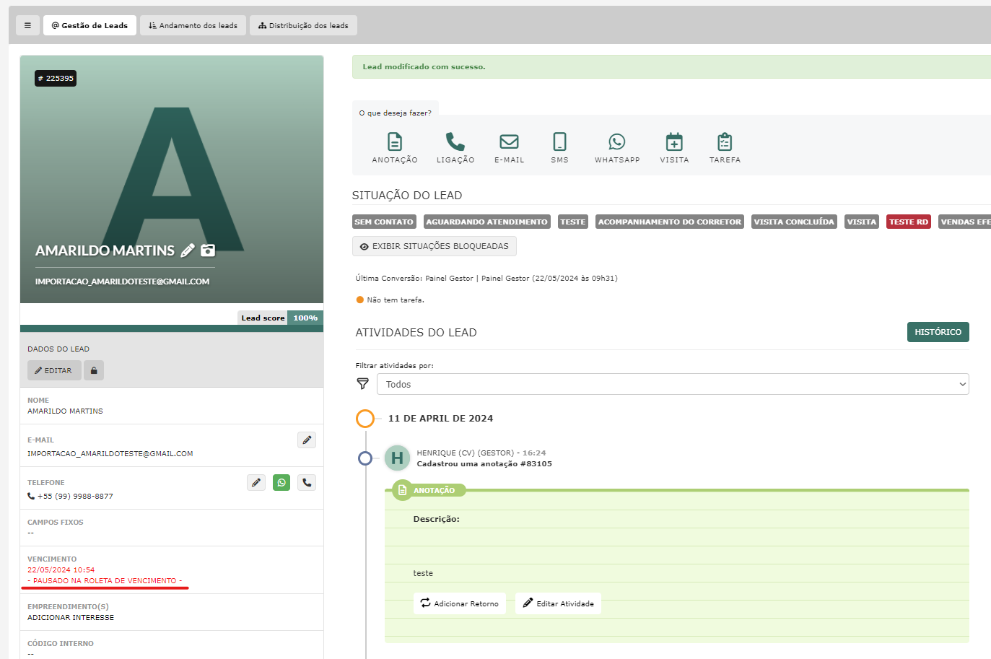Edit the telefone pencil icon
The image size is (991, 659).
(x=256, y=482)
